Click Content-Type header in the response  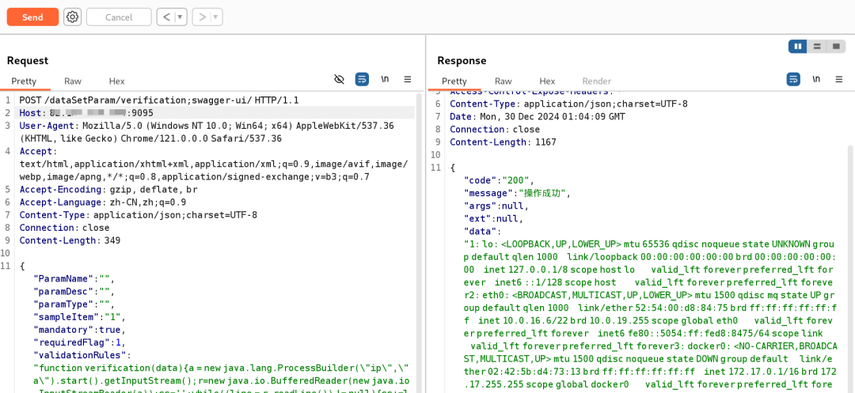(568, 104)
